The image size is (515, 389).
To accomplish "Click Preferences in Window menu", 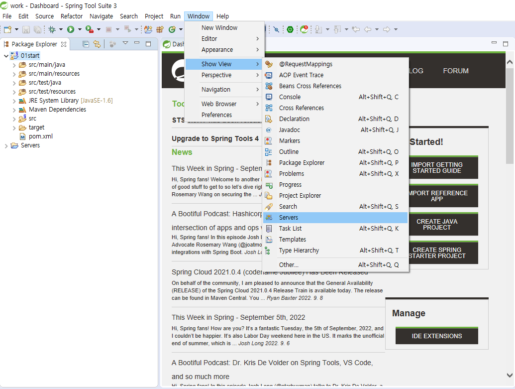I will click(x=223, y=115).
